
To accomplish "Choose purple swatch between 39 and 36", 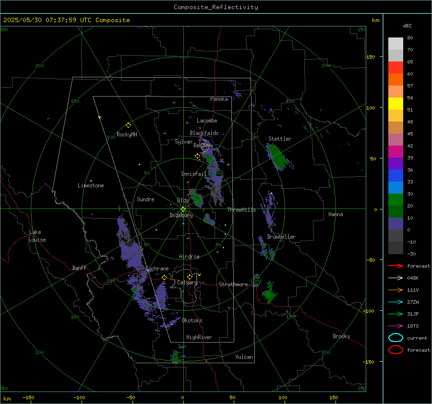I will (396, 163).
